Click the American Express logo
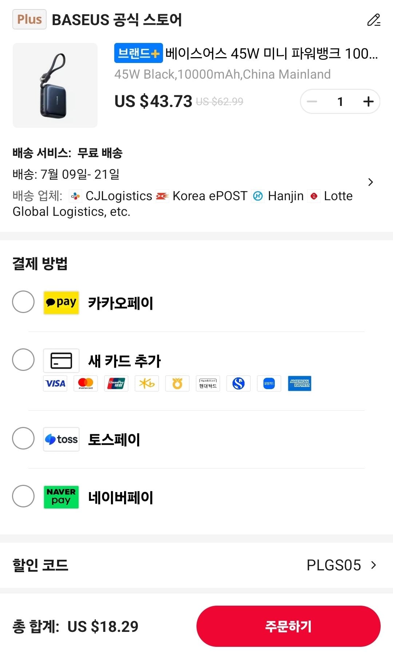Image resolution: width=393 pixels, height=657 pixels. 299,383
